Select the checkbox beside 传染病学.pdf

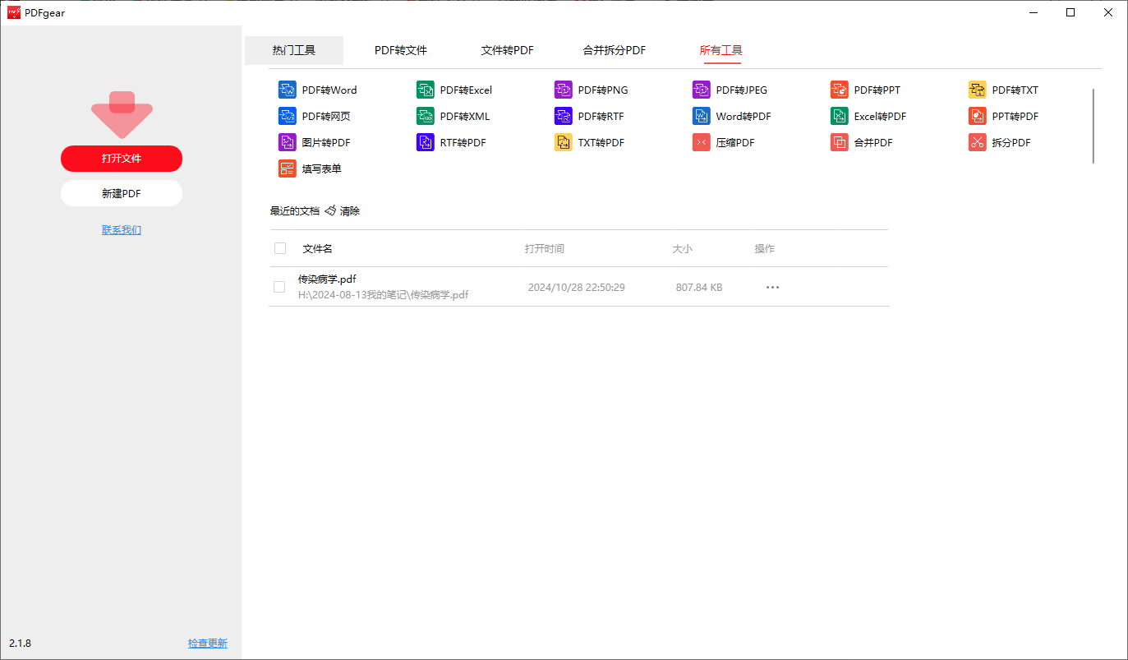coord(280,286)
